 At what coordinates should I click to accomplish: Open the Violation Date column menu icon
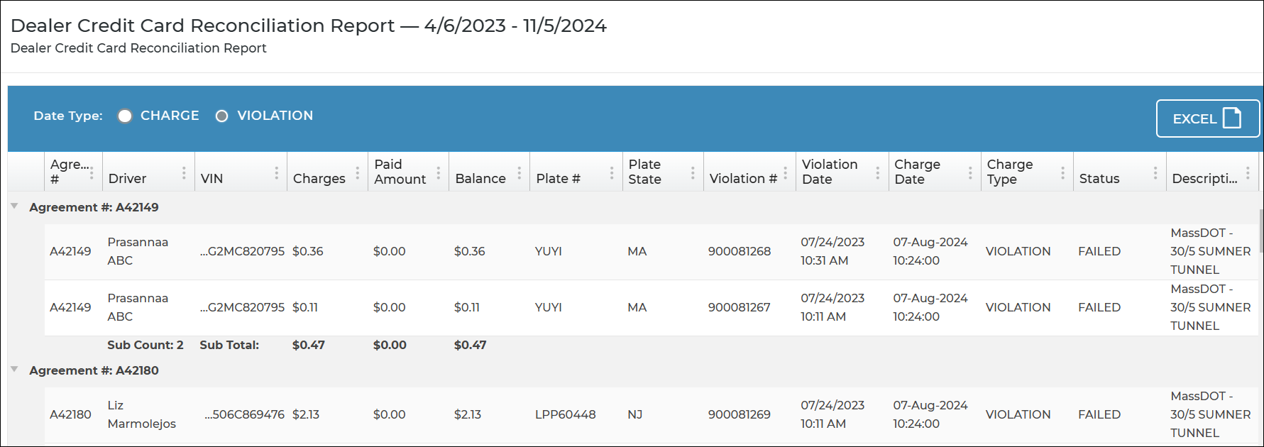pyautogui.click(x=878, y=173)
